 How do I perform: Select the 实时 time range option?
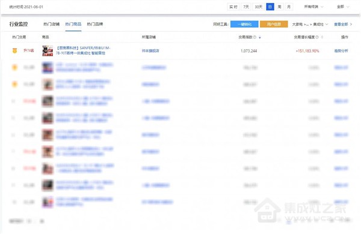point(233,7)
